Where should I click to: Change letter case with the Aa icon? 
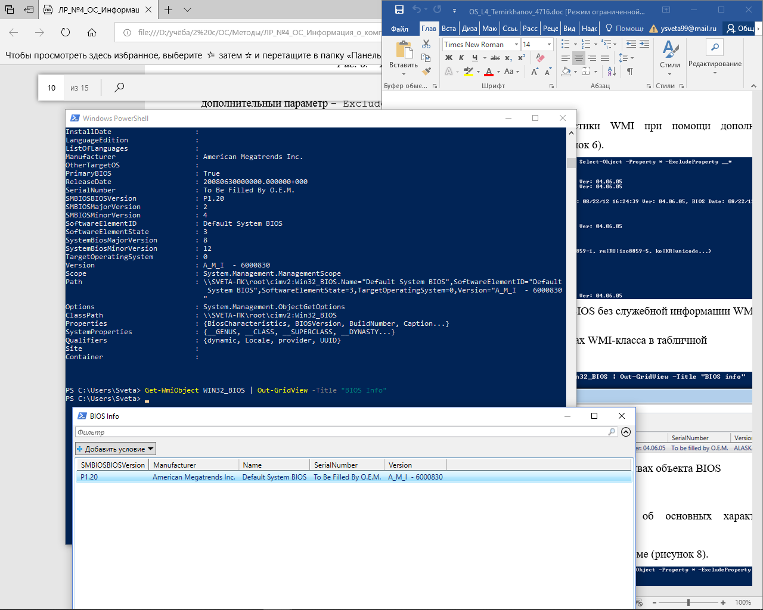tap(509, 71)
